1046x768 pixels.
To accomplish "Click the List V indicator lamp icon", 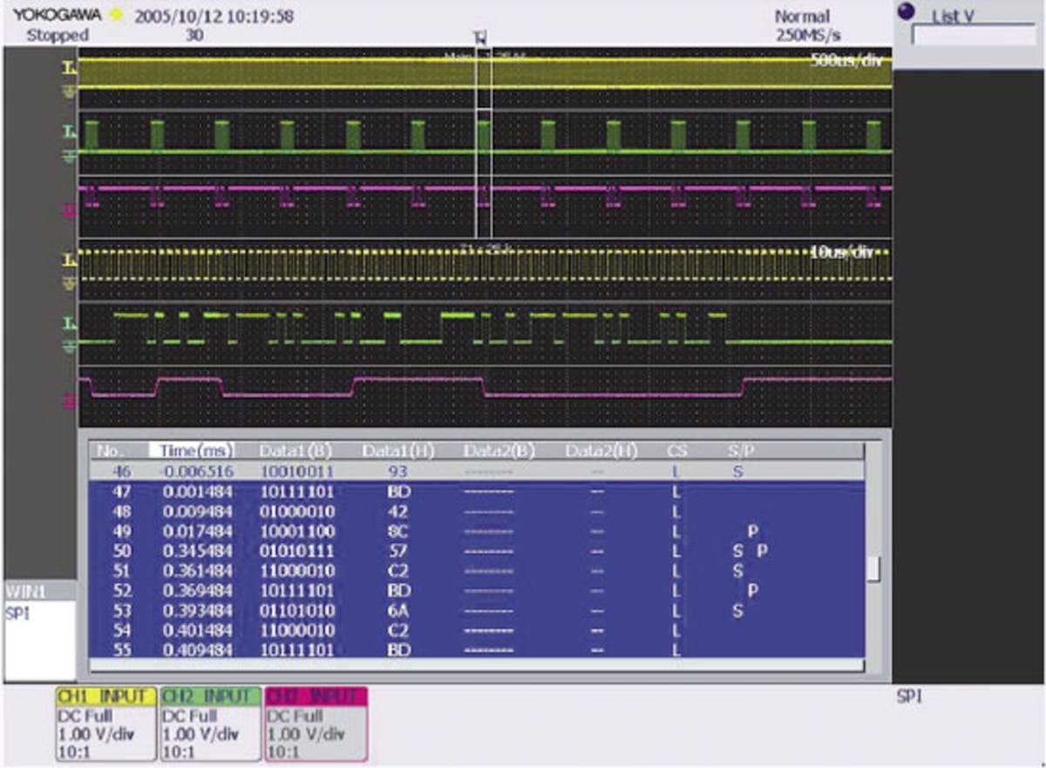I will 907,9.
